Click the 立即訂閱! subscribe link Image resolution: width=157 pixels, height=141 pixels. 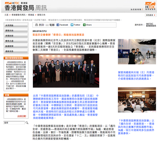click(x=22, y=116)
